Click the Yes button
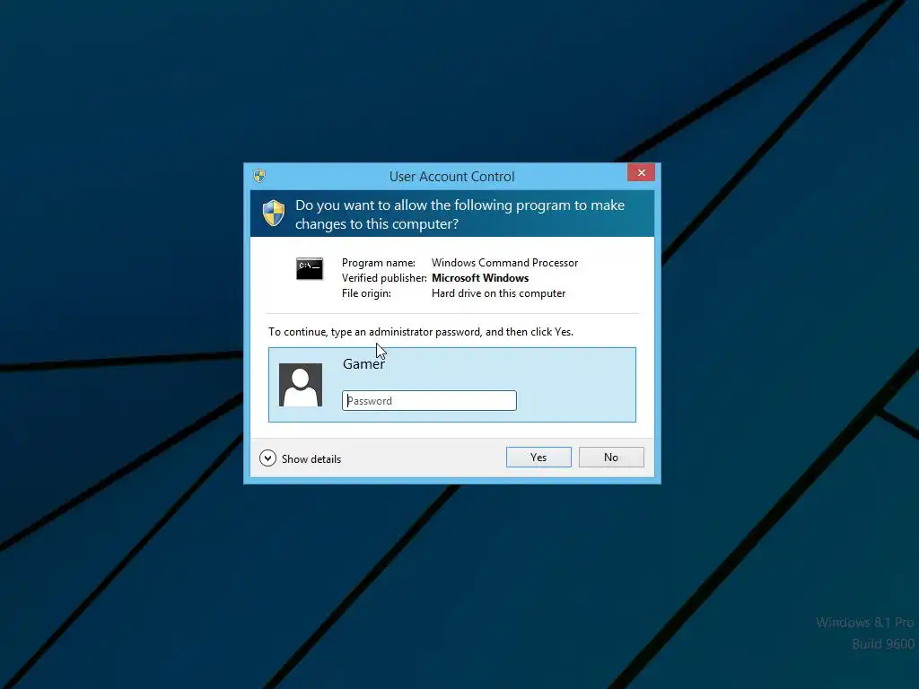The height and width of the screenshot is (689, 919). click(538, 457)
